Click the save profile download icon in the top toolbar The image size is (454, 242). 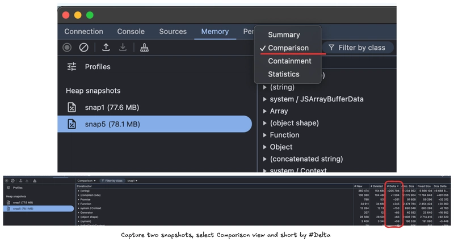coord(123,48)
